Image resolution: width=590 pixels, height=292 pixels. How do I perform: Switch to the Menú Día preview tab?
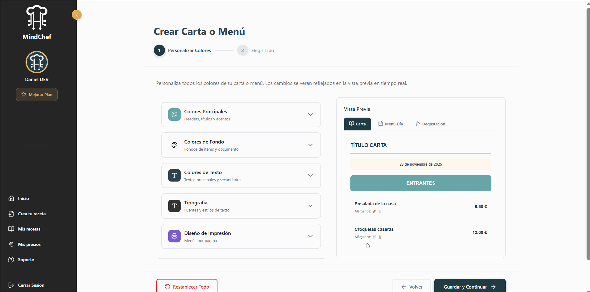pyautogui.click(x=391, y=124)
